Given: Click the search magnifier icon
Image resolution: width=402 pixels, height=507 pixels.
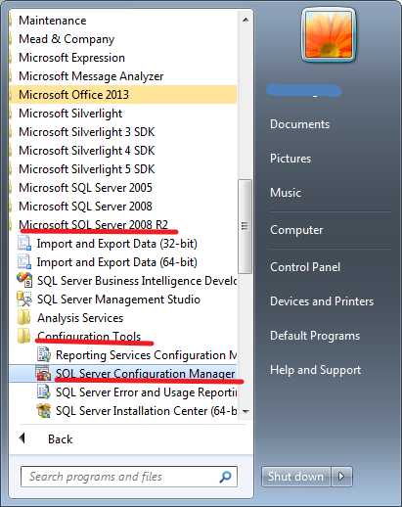Looking at the screenshot, I should pos(226,477).
